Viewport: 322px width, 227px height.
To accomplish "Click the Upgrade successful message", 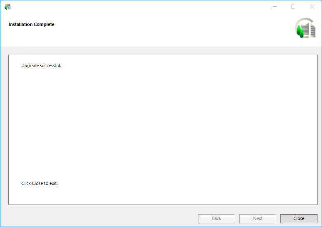I will pos(41,66).
